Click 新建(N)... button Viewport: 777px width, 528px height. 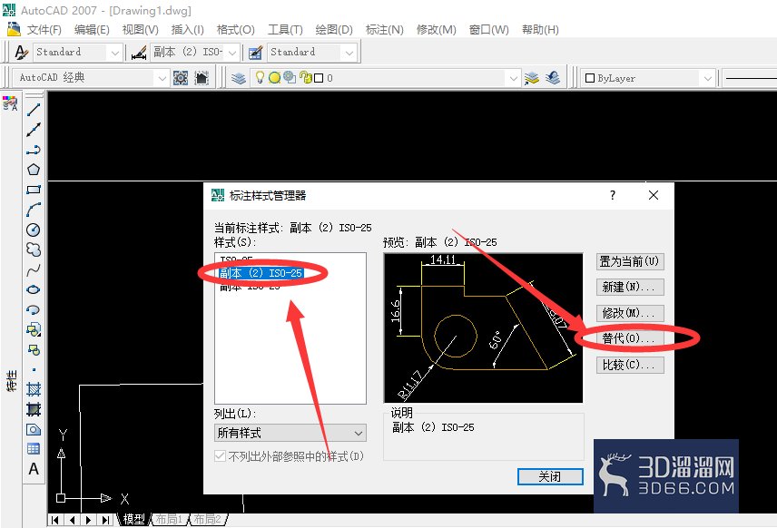630,288
